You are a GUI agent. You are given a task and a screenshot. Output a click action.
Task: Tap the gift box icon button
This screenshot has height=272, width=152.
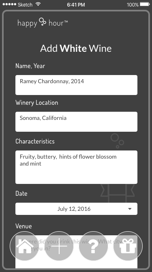128,246
